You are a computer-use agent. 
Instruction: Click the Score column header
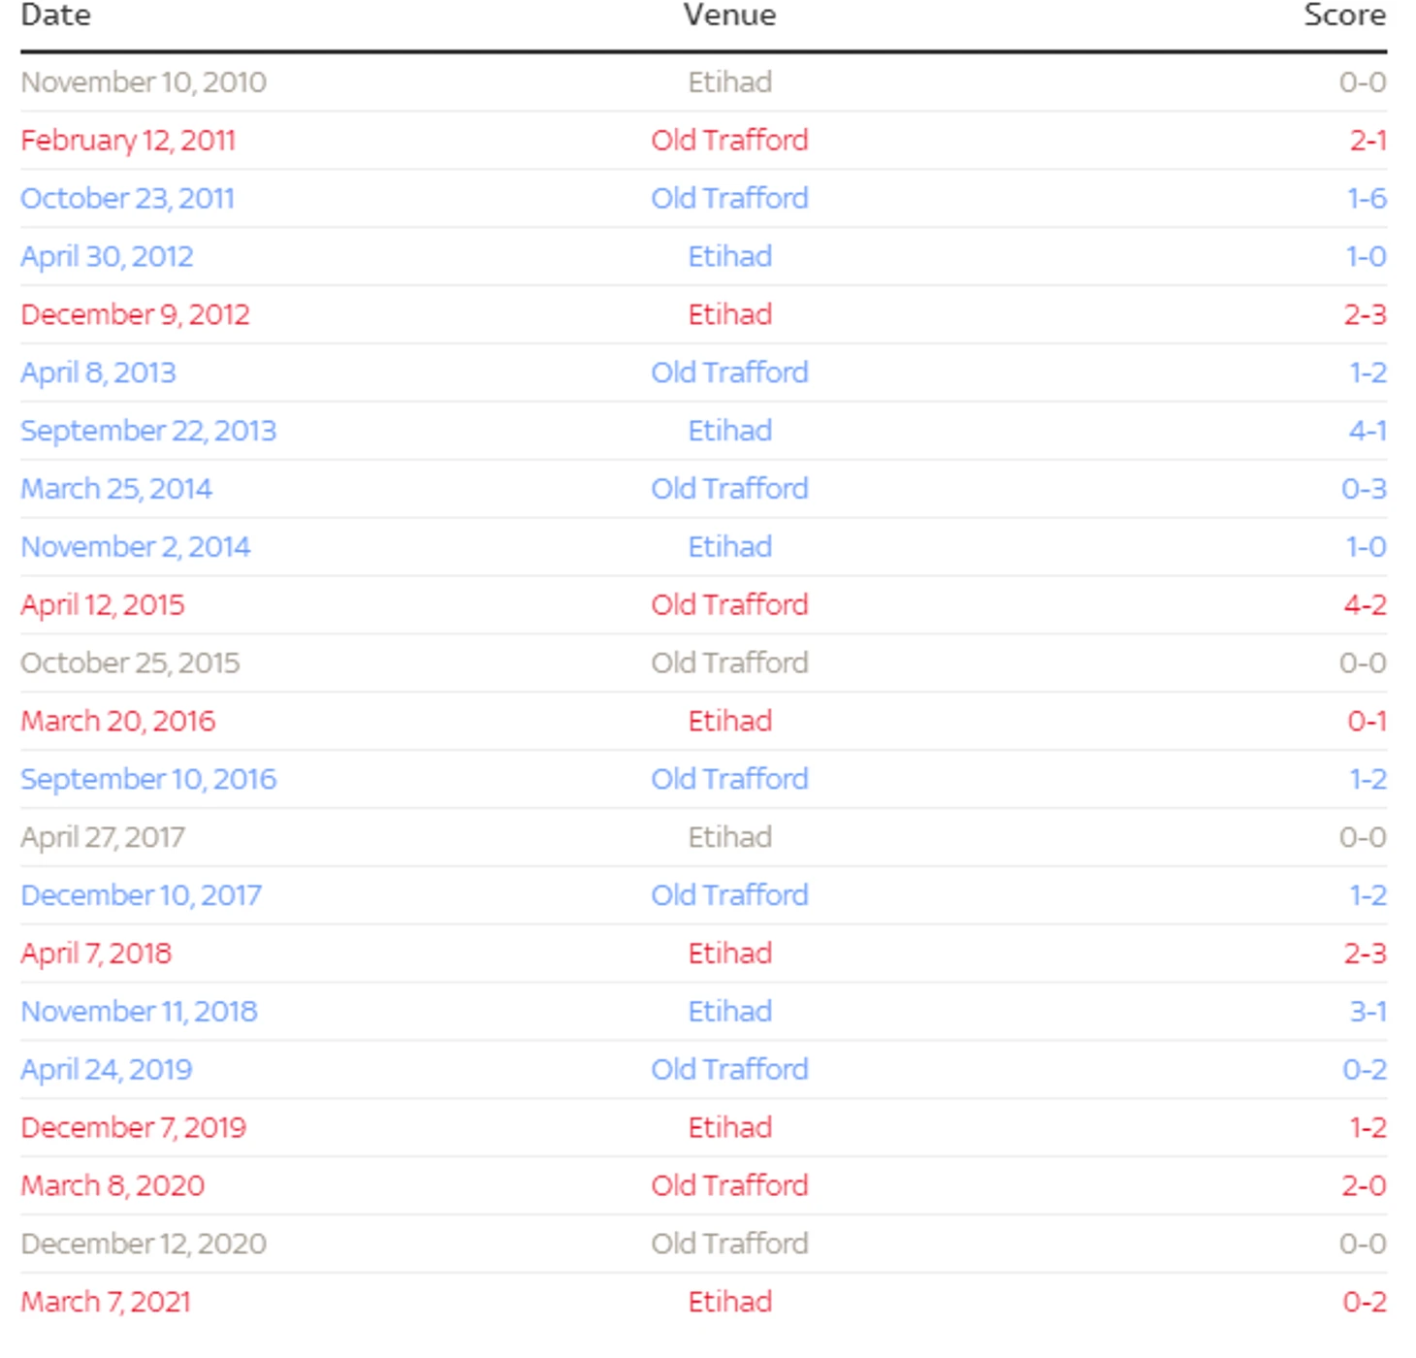(1344, 15)
